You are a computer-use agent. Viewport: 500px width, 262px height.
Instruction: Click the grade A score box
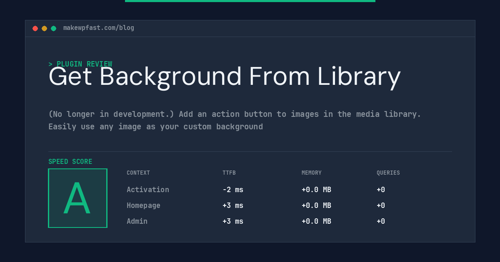click(77, 198)
